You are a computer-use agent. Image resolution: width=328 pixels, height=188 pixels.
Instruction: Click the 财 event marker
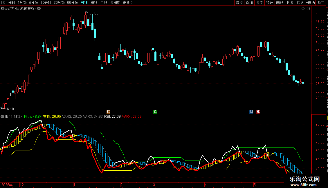click(251, 112)
